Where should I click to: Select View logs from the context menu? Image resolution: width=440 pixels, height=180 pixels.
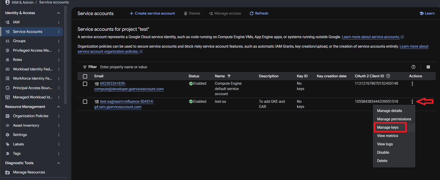coord(394,144)
